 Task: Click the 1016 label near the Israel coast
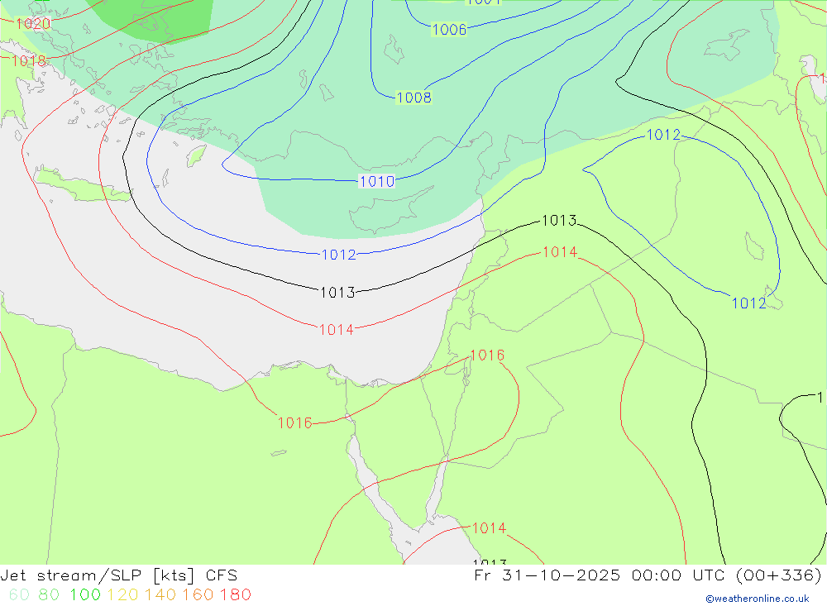pos(487,355)
